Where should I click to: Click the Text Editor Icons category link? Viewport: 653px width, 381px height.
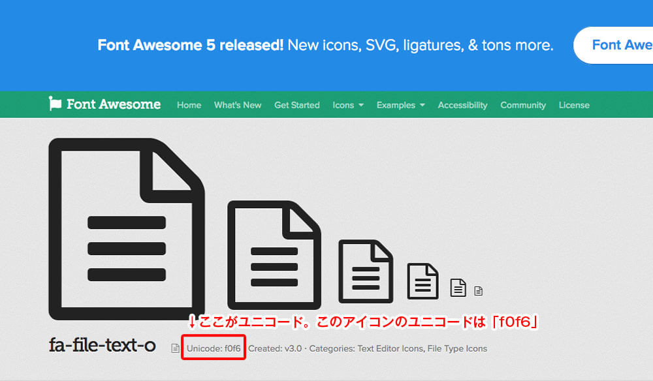coord(390,348)
